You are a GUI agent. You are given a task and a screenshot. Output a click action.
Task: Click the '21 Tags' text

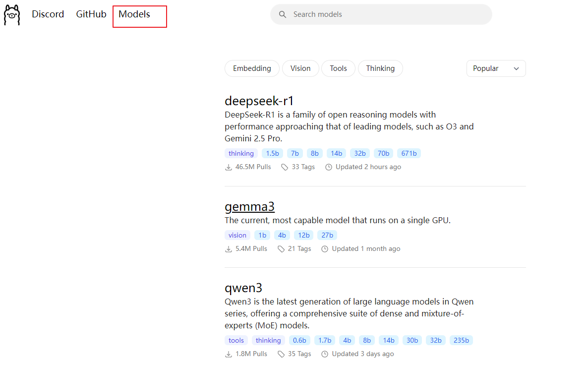coord(299,248)
